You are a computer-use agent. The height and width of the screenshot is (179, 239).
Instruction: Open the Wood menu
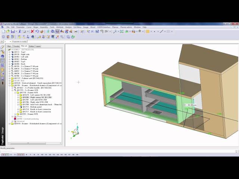tap(93, 27)
